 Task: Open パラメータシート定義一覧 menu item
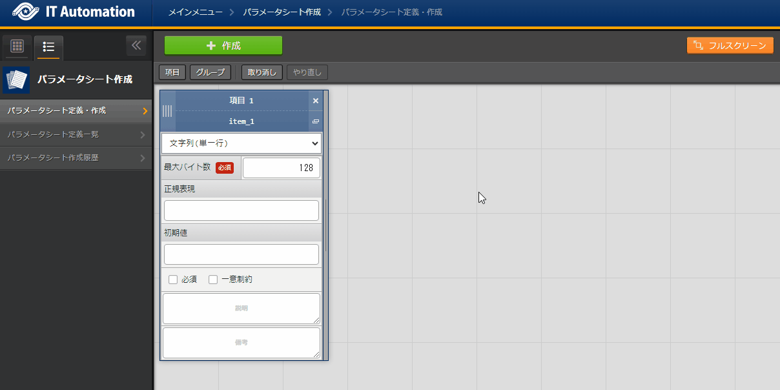[76, 134]
